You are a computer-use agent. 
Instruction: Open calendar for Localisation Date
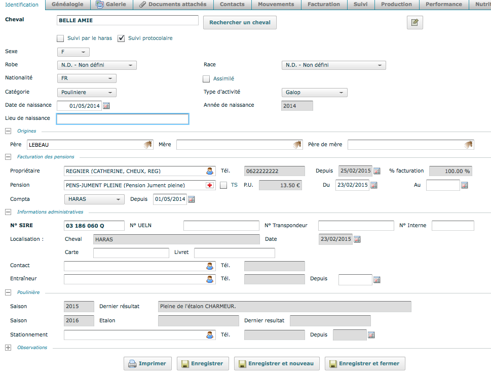coord(357,239)
